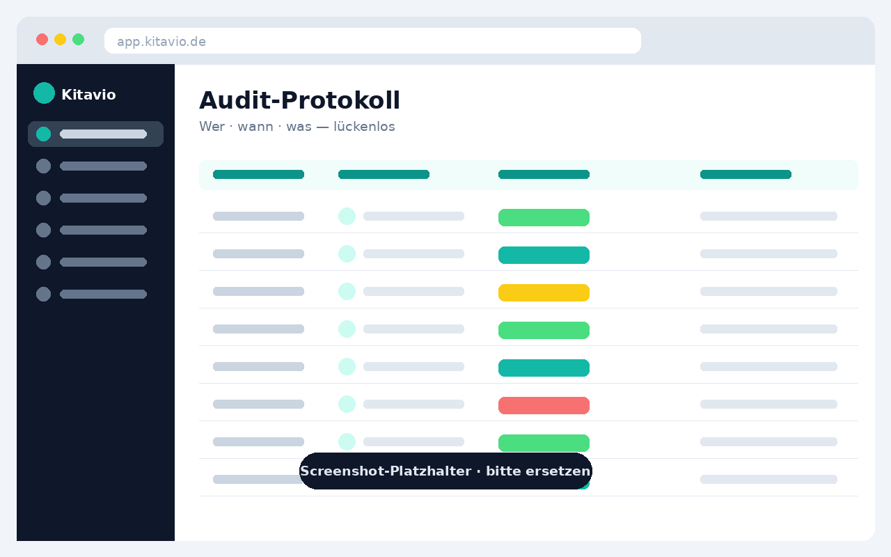Sort by the first table column header
Image resolution: width=891 pixels, height=557 pixels.
[258, 175]
